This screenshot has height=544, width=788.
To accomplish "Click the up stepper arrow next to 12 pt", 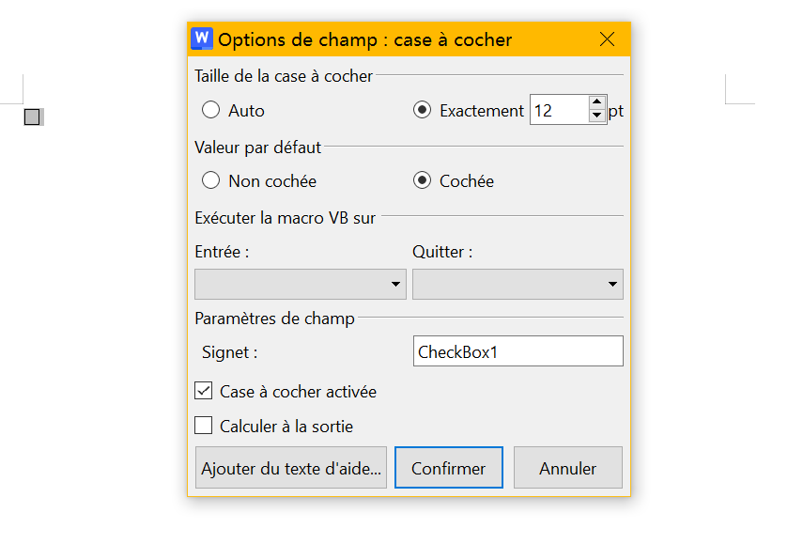I will pos(596,103).
